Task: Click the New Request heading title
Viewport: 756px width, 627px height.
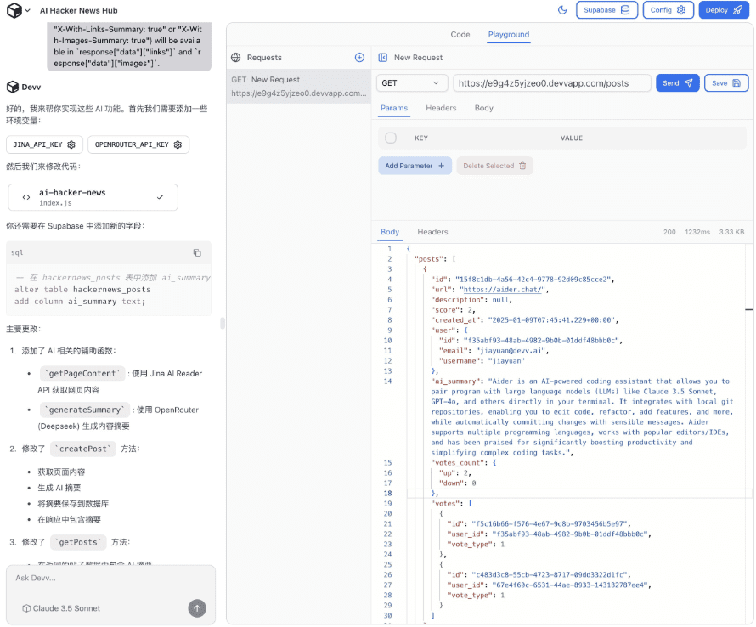Action: (418, 58)
